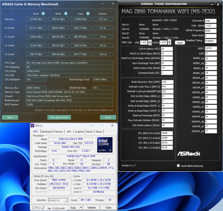Open the CPU-Z Tools dropdown arrow
The width and height of the screenshot is (223, 211).
pyautogui.click(x=81, y=207)
